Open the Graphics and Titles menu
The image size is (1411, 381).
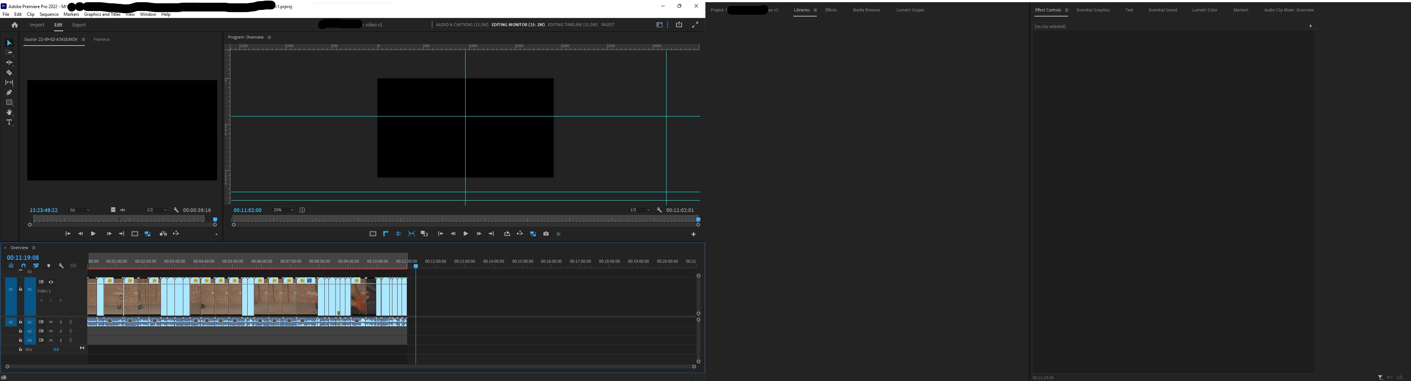pyautogui.click(x=103, y=14)
